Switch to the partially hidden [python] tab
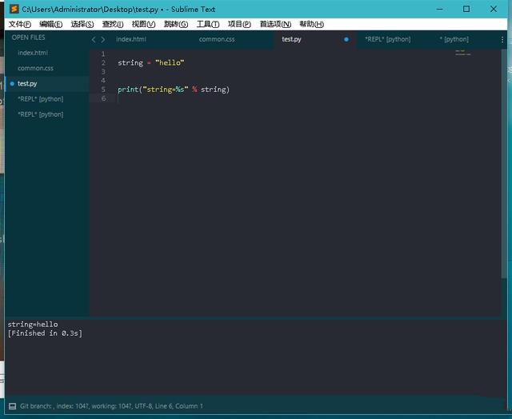This screenshot has width=512, height=419. tap(454, 39)
